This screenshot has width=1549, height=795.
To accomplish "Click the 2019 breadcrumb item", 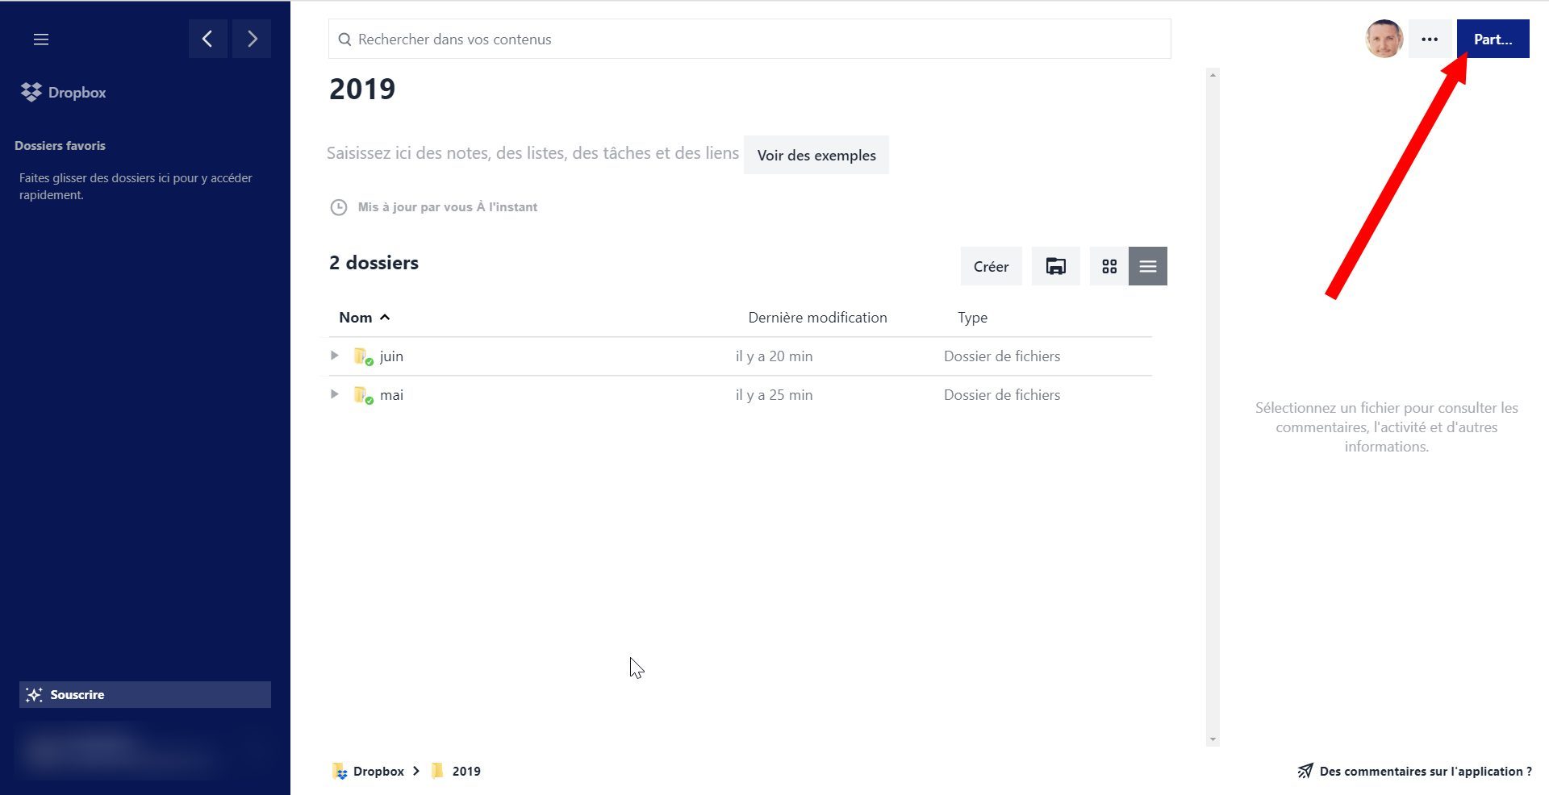I will tap(466, 771).
